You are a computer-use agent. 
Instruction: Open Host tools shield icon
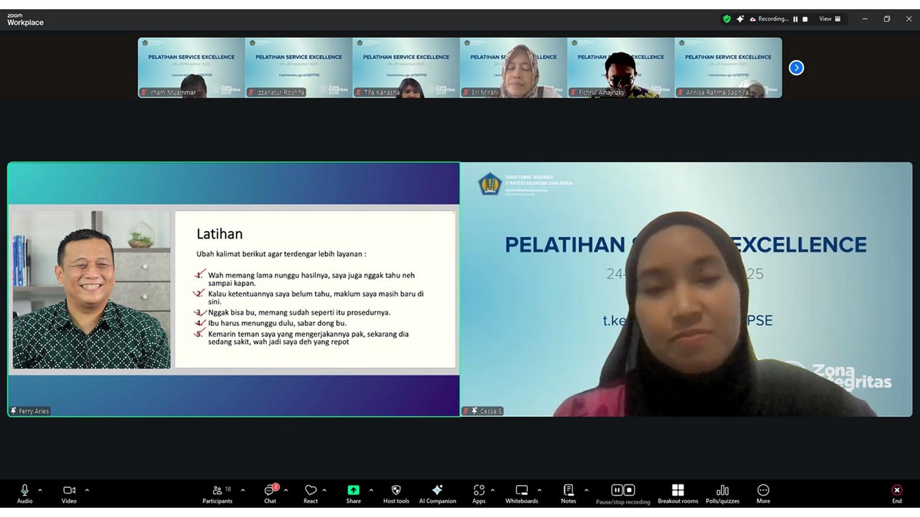tap(396, 494)
